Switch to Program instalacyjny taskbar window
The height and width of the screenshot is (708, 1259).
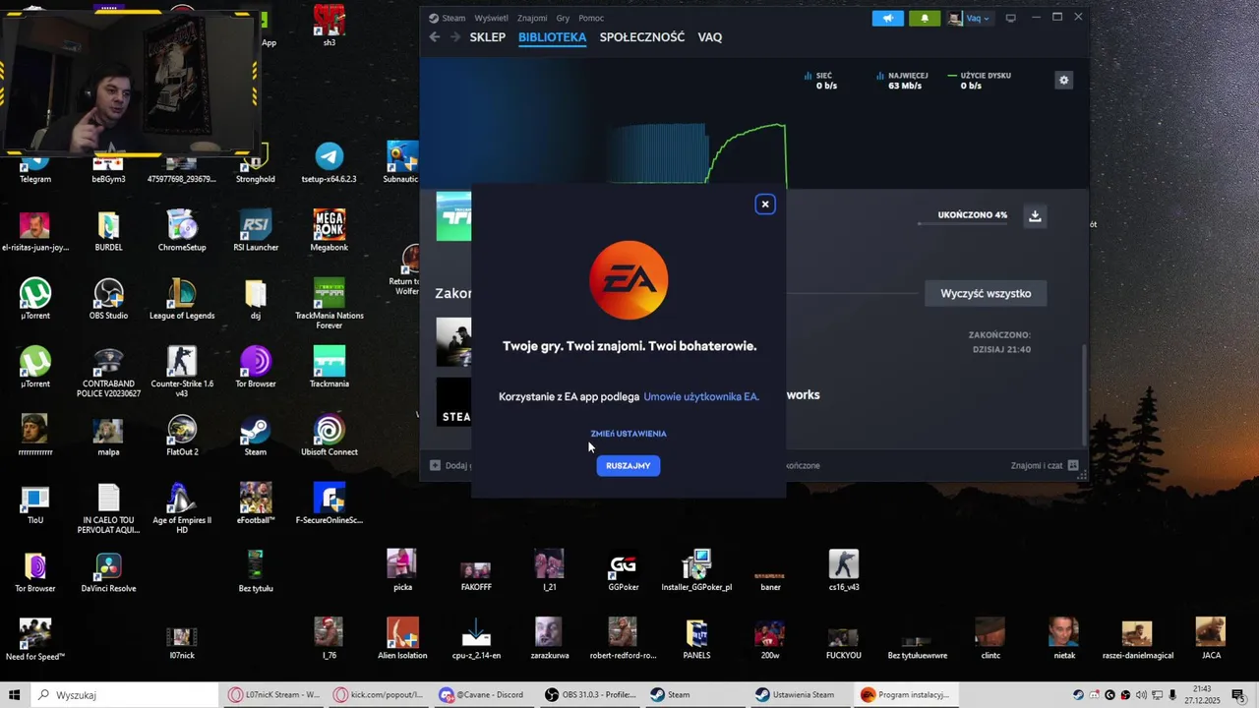(x=905, y=695)
